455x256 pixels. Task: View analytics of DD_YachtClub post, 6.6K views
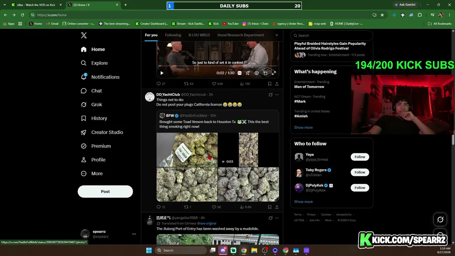pos(246,207)
